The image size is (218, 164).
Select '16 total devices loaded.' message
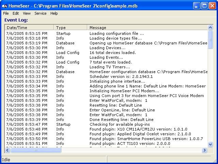113,53
